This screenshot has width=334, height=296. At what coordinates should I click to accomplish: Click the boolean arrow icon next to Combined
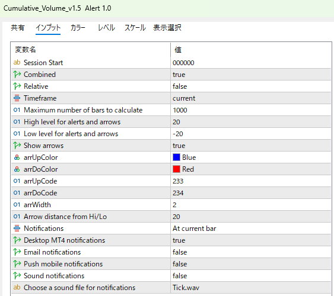pos(17,75)
